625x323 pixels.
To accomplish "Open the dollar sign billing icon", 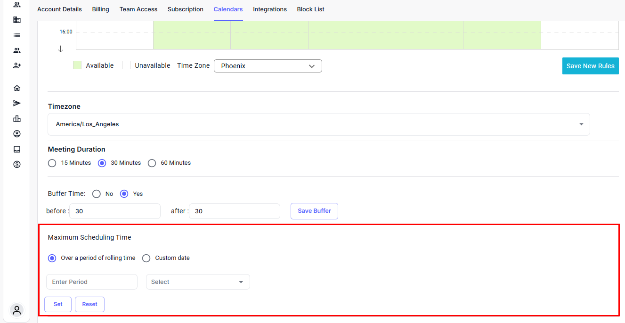I will coord(17,164).
